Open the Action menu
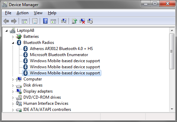The image size is (177, 122). coord(22,13)
